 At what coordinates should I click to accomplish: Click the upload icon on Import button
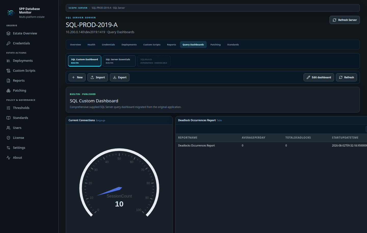92,77
